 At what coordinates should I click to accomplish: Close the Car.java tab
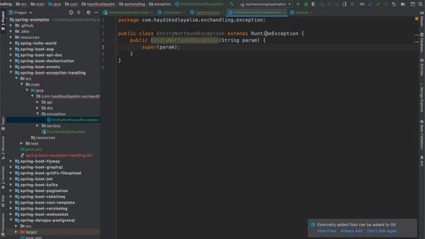point(311,13)
